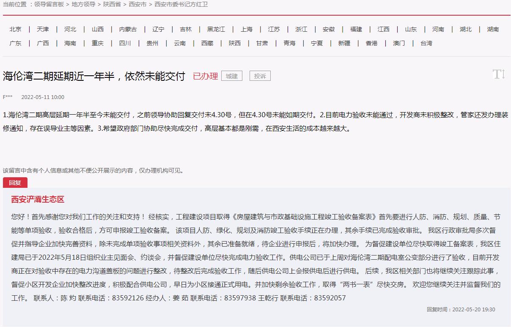Navigate to 台湾 region link
Image resolution: width=511 pixels, height=327 pixels.
[x=426, y=43]
